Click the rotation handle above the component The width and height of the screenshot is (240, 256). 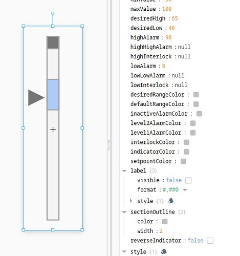[53, 13]
